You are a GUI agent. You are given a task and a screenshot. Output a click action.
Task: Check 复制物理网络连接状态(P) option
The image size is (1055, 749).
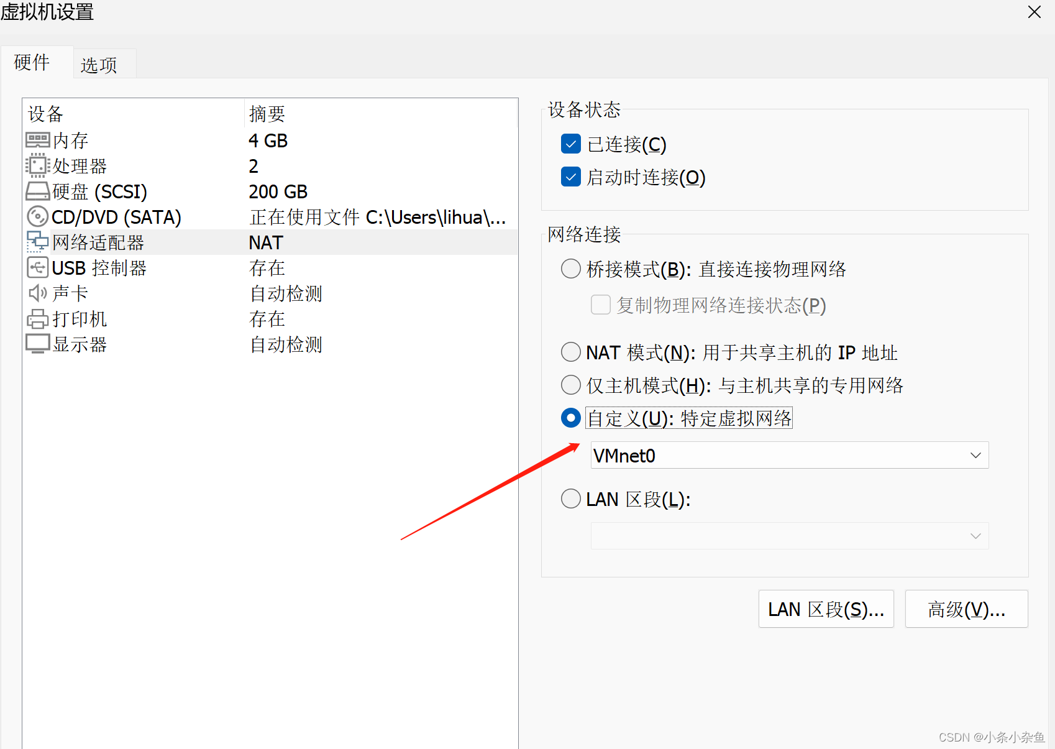point(601,305)
